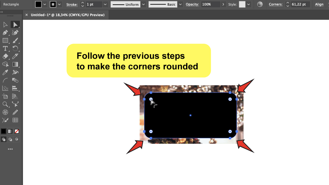Choose the Curvature tool
The image size is (329, 185).
pos(15,33)
